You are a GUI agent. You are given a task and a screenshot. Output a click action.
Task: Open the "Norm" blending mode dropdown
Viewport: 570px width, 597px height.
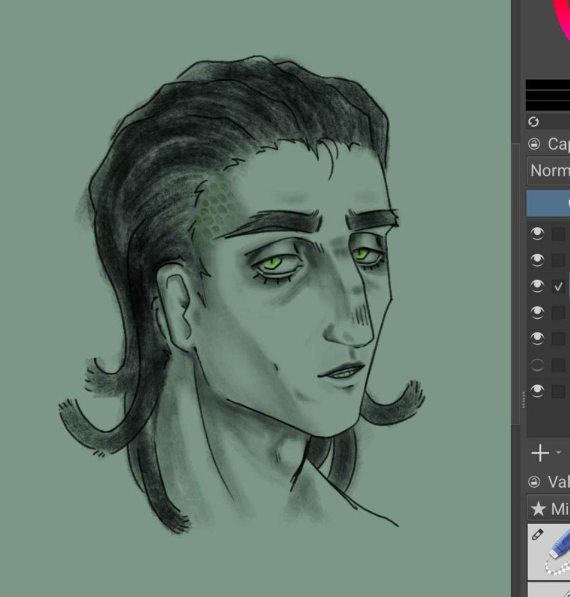coord(548,171)
